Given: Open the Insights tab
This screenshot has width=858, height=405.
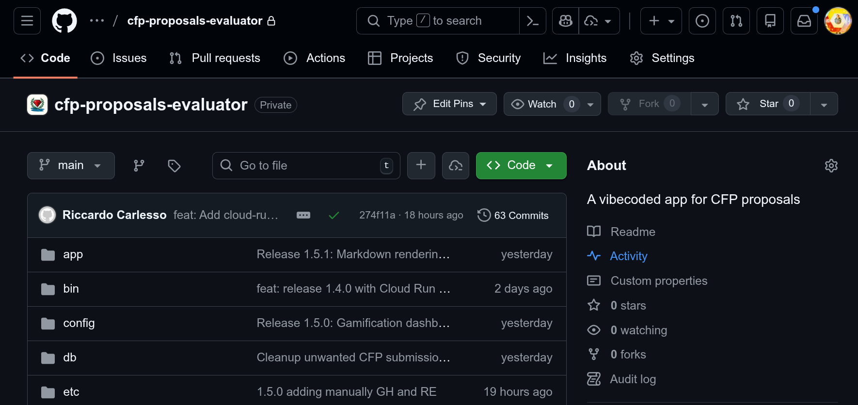Looking at the screenshot, I should click(575, 58).
